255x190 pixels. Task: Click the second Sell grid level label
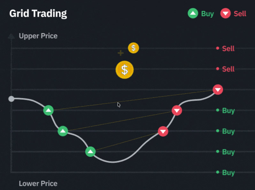click(x=228, y=69)
